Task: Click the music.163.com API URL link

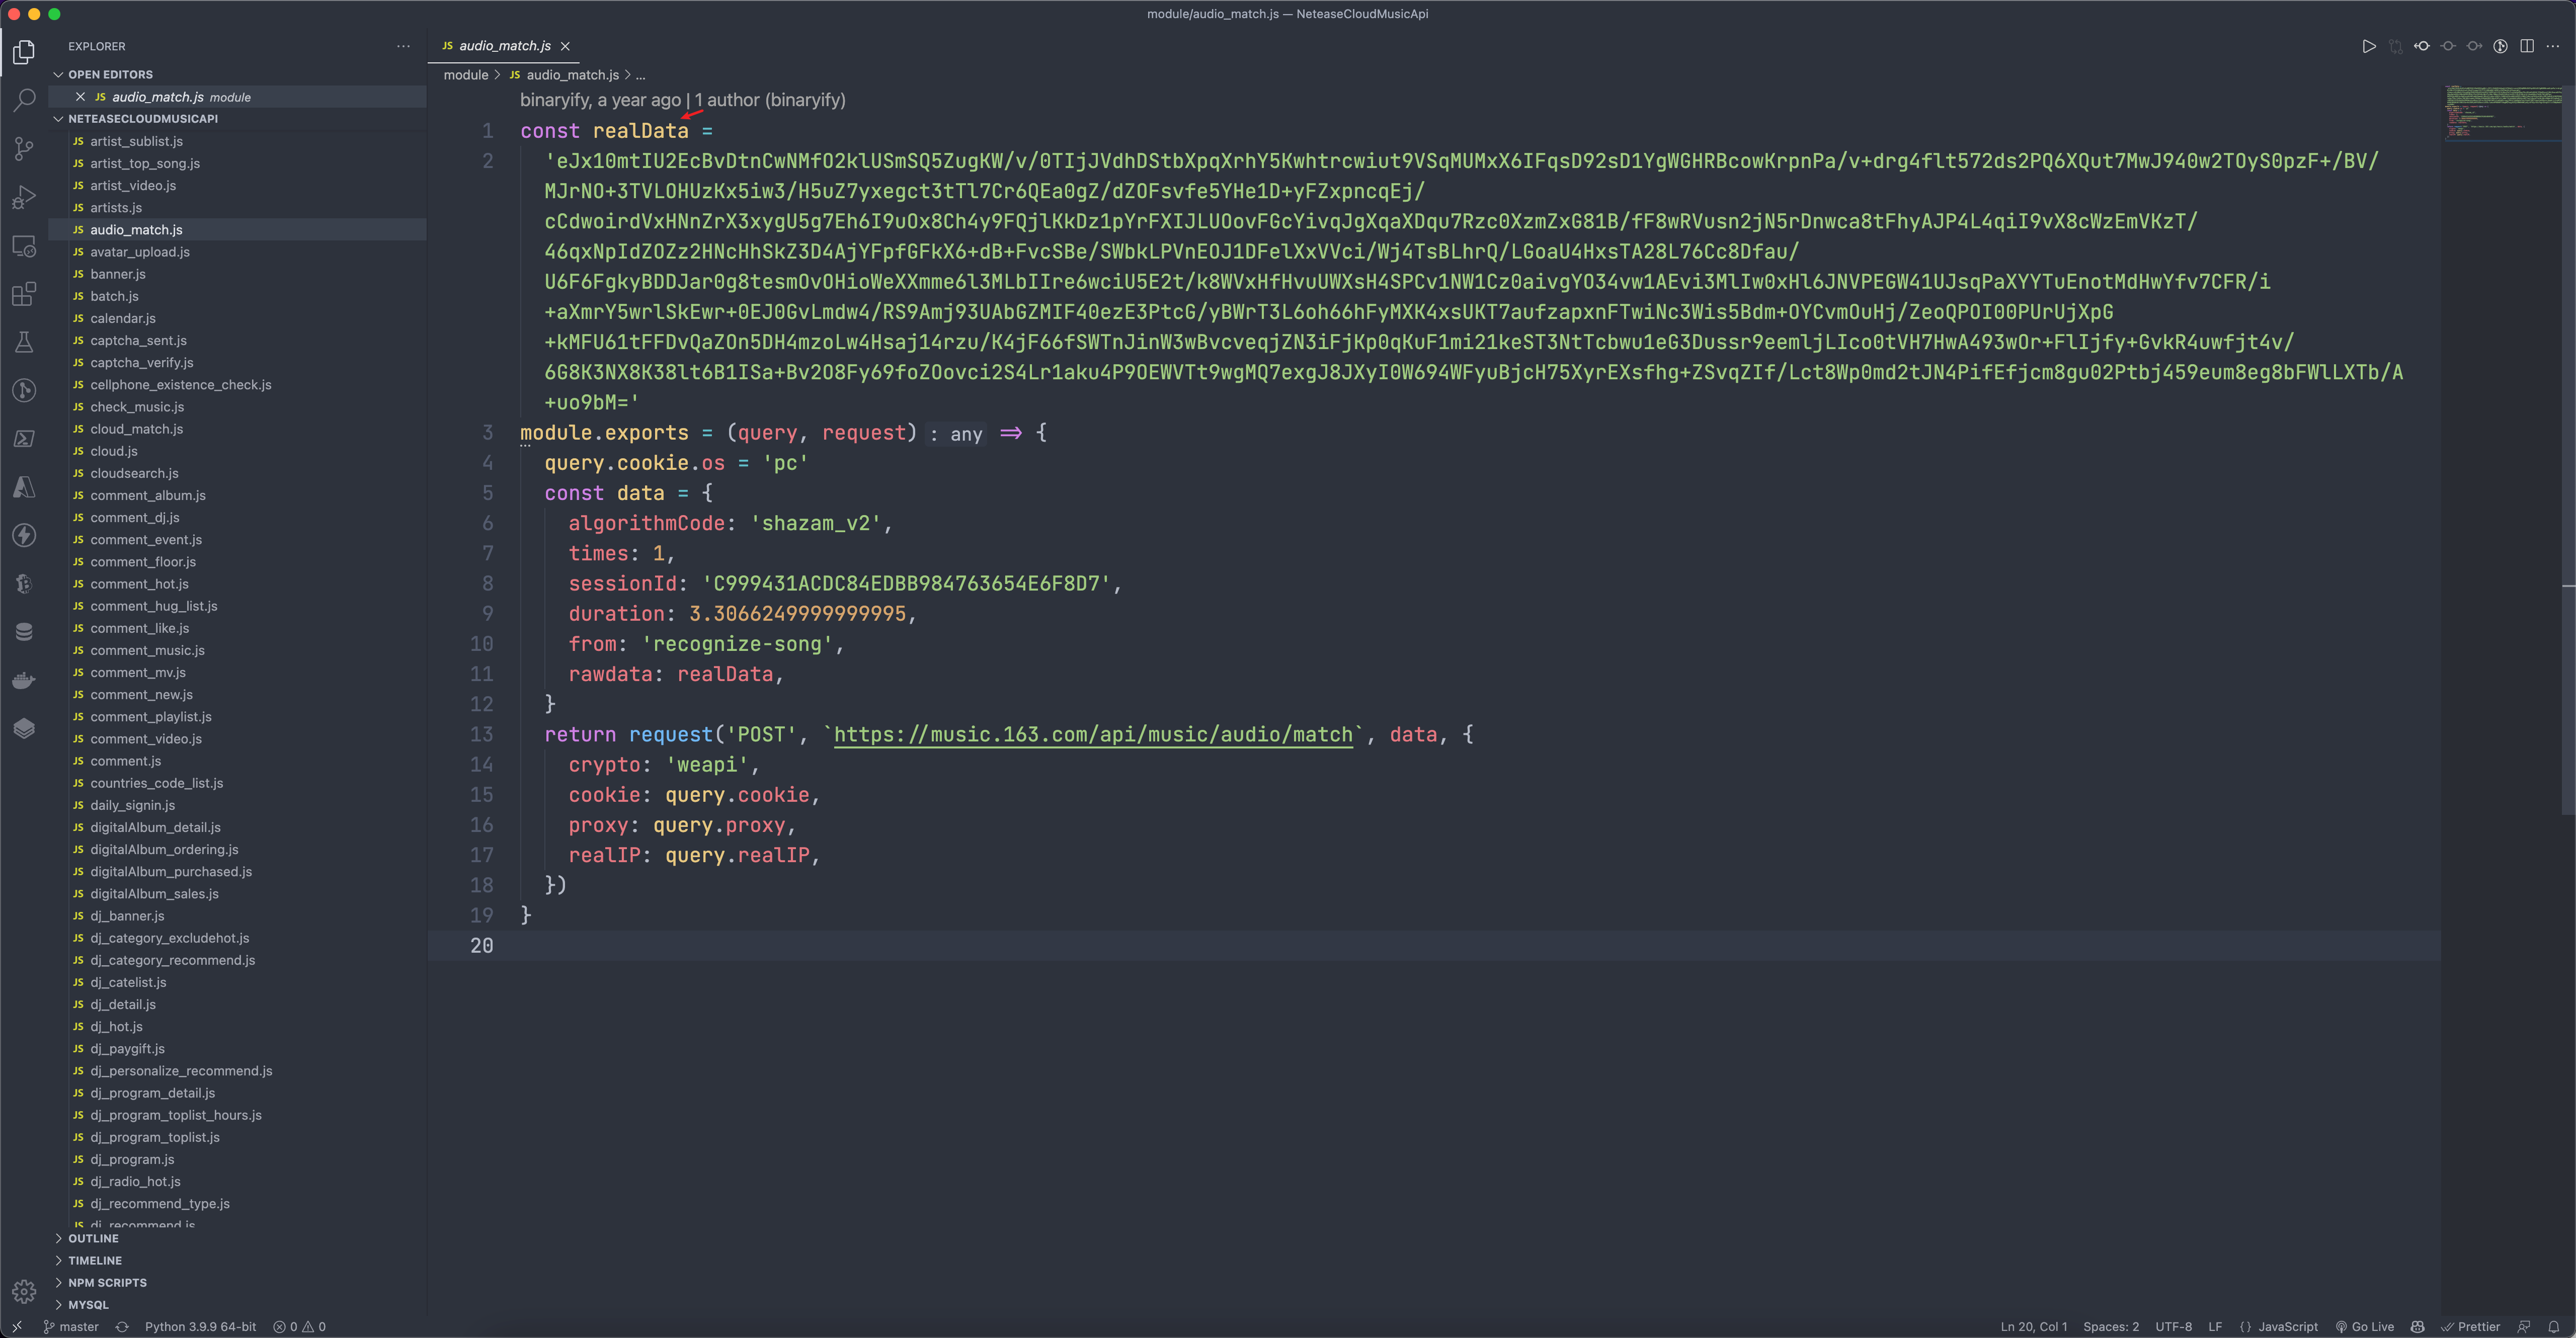Action: coord(1092,735)
